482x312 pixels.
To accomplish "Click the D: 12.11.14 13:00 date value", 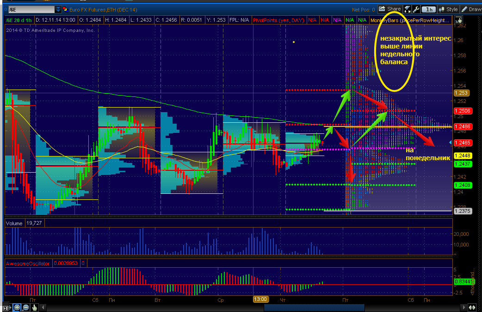I will click(56, 20).
